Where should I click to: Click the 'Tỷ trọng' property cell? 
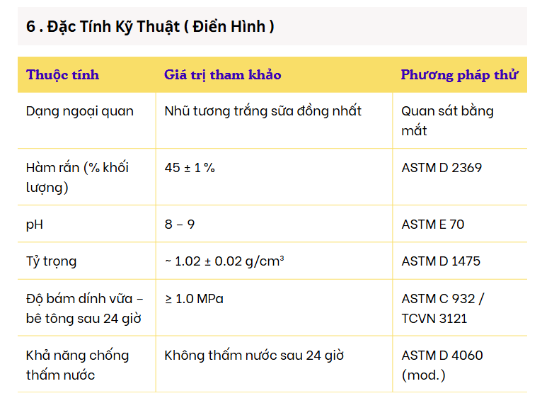(51, 261)
